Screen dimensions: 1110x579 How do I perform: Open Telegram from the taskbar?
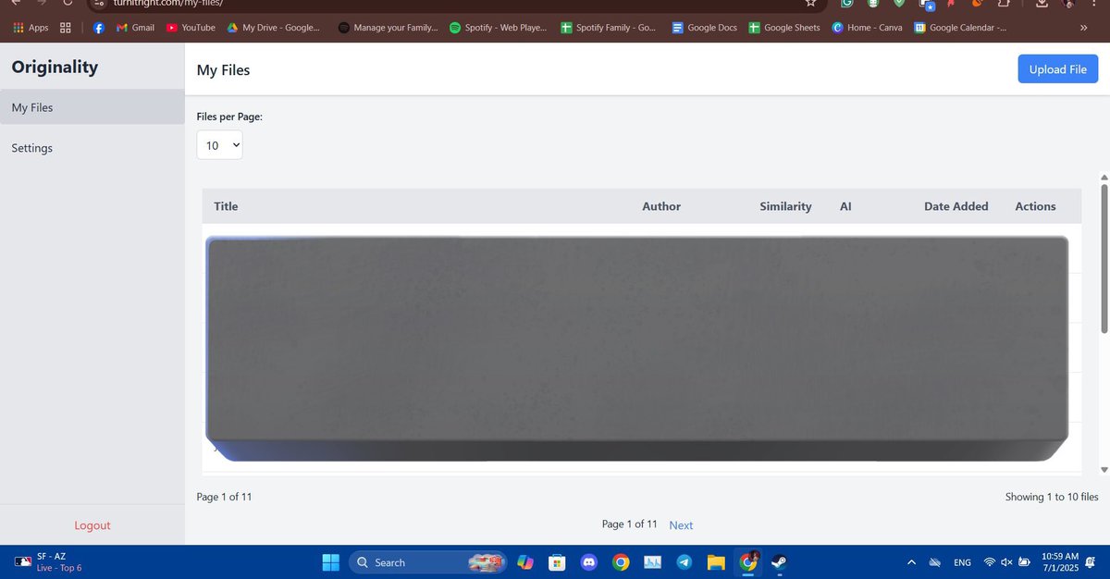click(x=684, y=561)
